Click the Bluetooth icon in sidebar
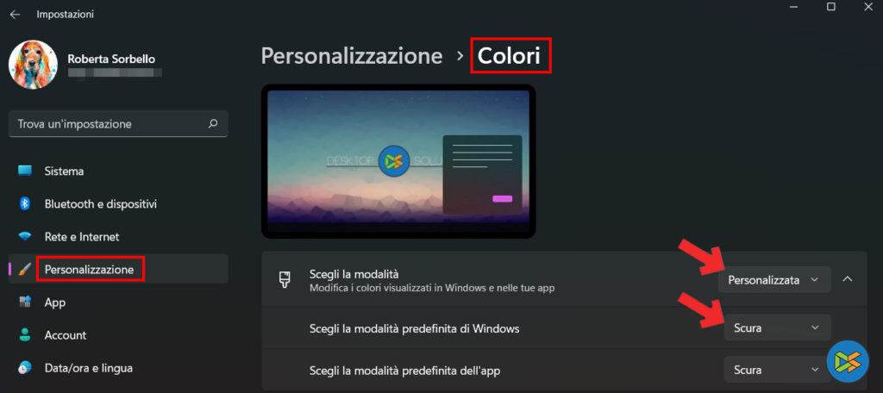The height and width of the screenshot is (393, 883). pos(25,203)
